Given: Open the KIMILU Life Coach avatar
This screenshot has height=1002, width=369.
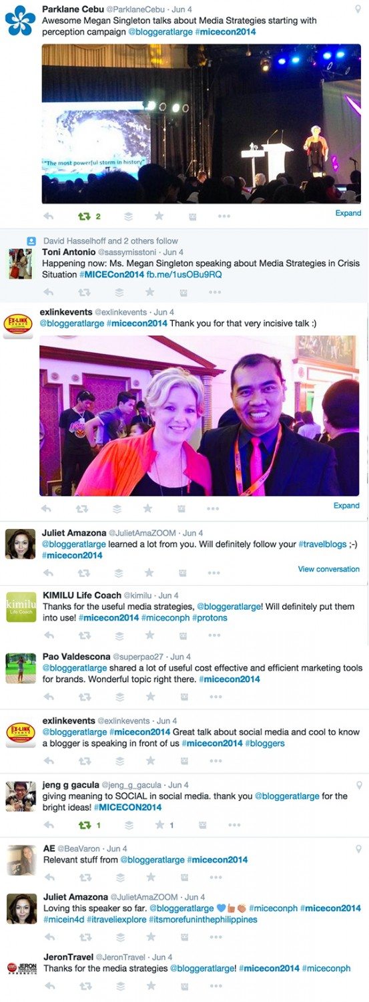Looking at the screenshot, I should 21,607.
